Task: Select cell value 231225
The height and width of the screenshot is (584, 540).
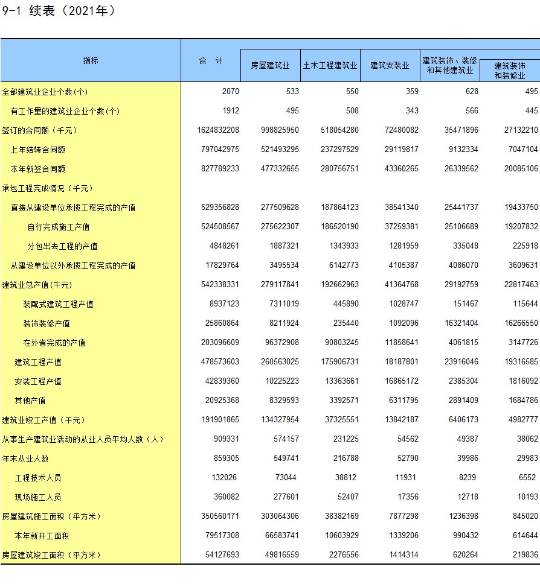Action: [346, 439]
